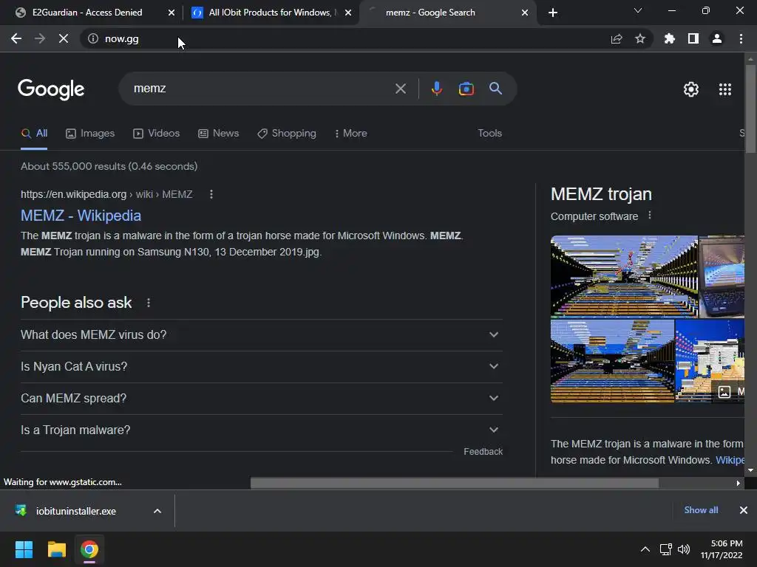Viewport: 757px width, 567px height.
Task: Search by image with the camera icon
Action: (x=466, y=89)
